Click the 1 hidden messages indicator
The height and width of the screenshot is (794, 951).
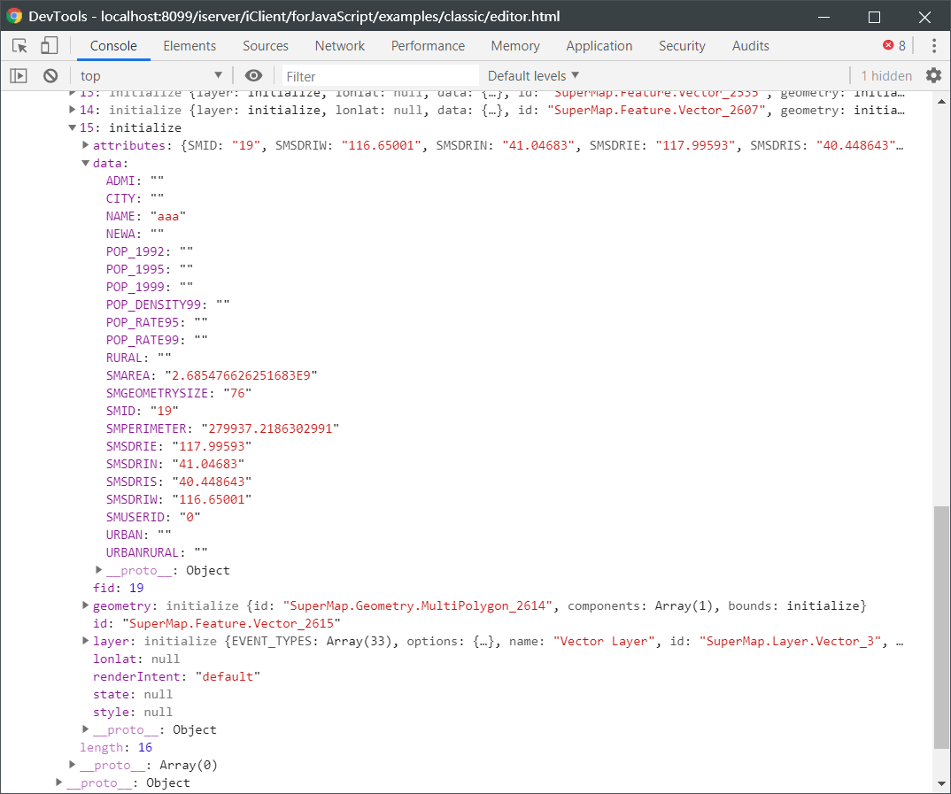pyautogui.click(x=886, y=76)
